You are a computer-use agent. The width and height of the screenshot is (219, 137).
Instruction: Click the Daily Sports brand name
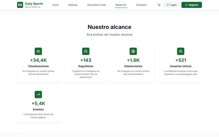(x=34, y=4)
